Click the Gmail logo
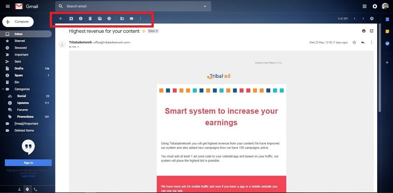 coord(27,6)
